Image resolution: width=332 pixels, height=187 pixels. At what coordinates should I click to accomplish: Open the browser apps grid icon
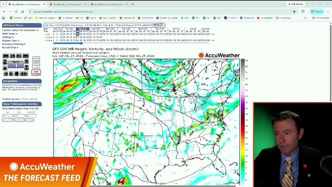3,18
